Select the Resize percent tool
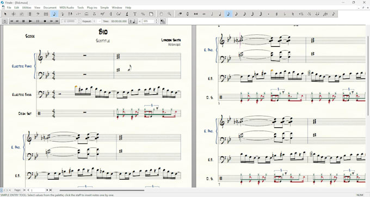 point(143,14)
